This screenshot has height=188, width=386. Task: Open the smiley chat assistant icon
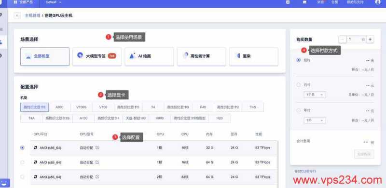[4, 183]
